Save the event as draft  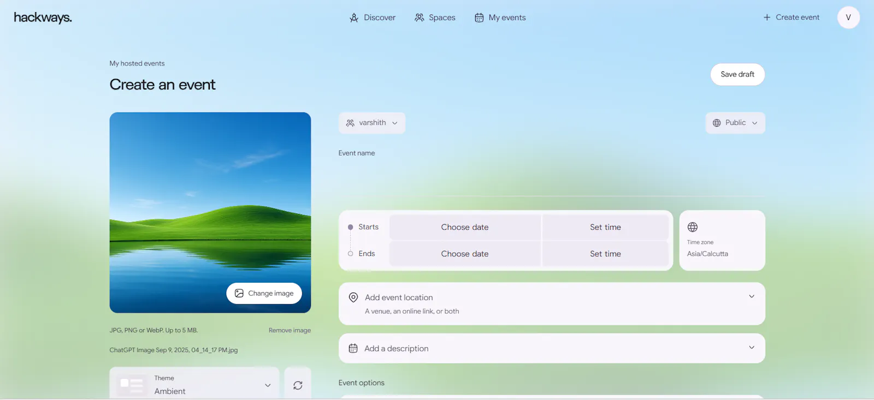pyautogui.click(x=737, y=74)
